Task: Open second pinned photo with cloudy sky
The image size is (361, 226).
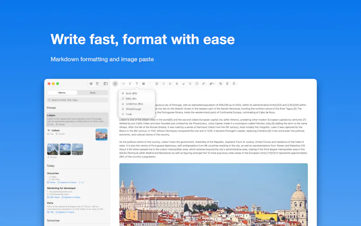Action: pyautogui.click(x=65, y=149)
